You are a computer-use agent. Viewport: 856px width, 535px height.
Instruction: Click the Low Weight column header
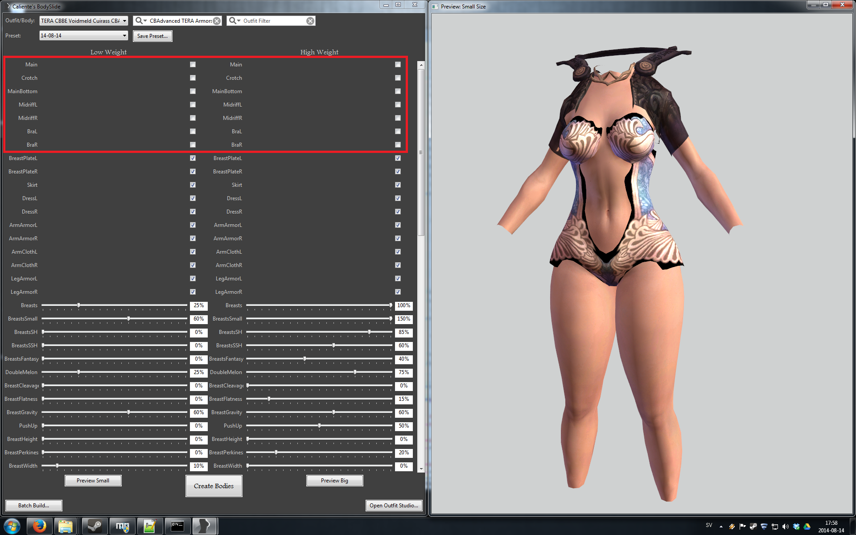pyautogui.click(x=108, y=52)
